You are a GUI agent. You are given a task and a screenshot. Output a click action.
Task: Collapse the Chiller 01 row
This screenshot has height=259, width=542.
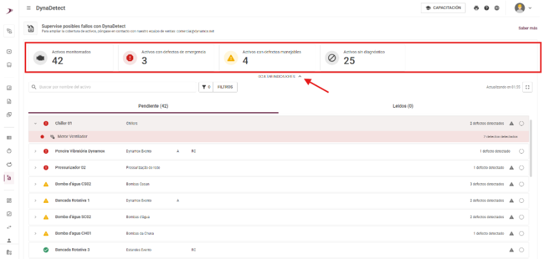pos(36,123)
